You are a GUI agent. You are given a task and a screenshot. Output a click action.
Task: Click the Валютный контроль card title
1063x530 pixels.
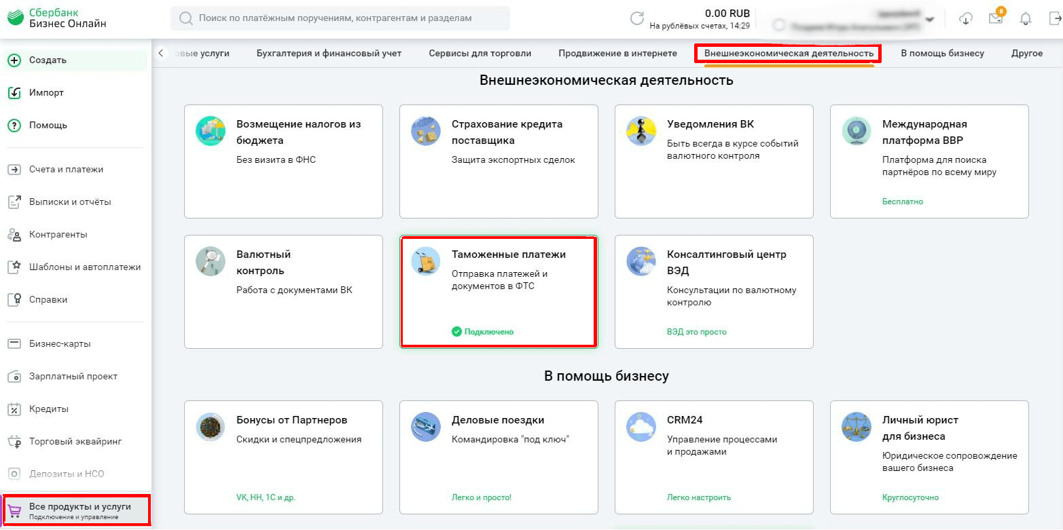(264, 263)
